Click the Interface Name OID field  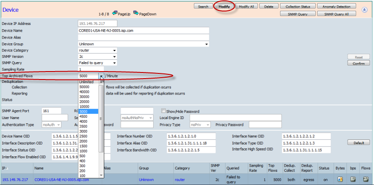306,136
